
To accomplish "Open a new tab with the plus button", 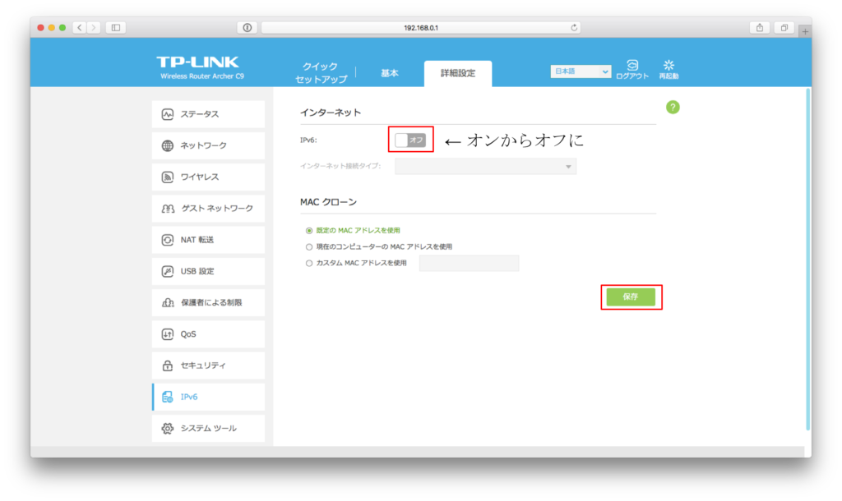I will [805, 31].
